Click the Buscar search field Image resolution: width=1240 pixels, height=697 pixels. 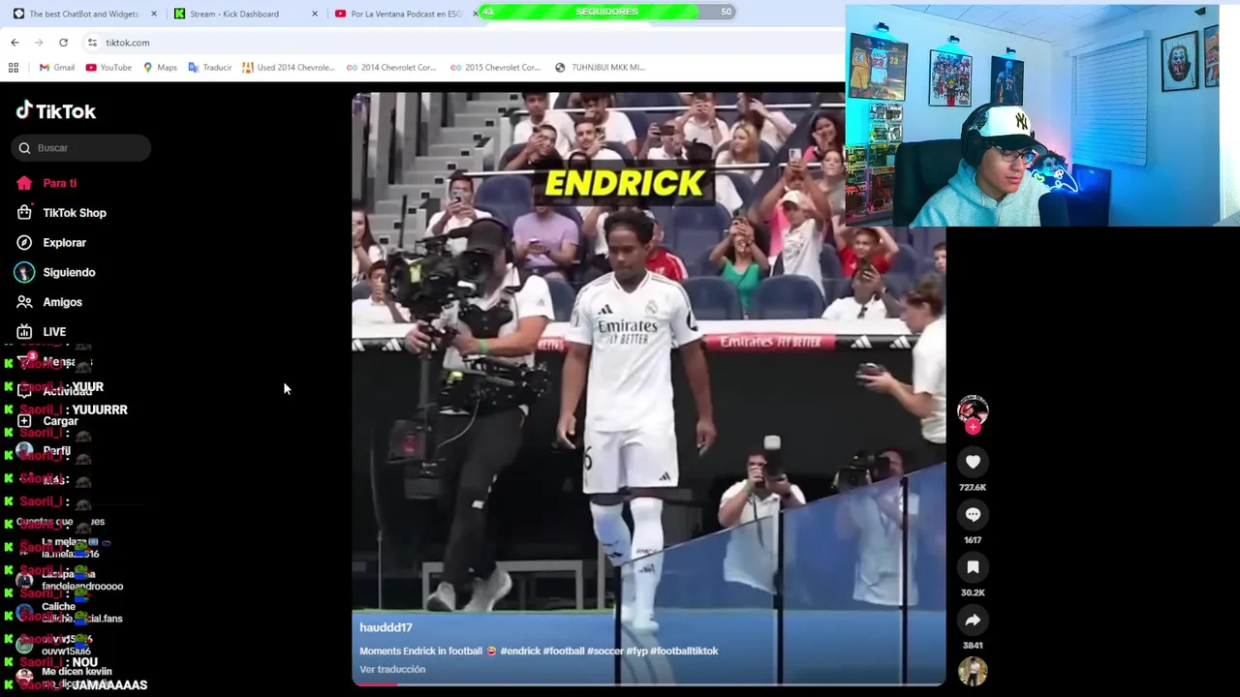pos(81,148)
